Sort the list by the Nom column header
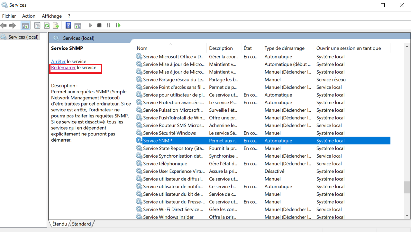 point(142,48)
